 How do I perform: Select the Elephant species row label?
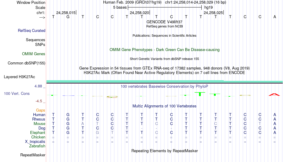[38, 133]
